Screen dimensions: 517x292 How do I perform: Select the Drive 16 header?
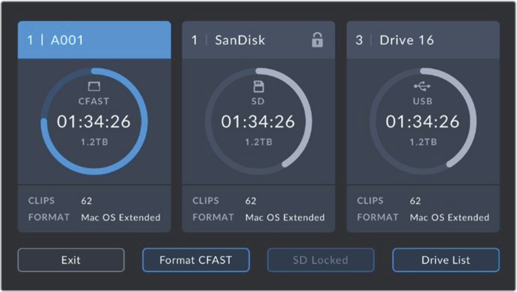pos(423,40)
